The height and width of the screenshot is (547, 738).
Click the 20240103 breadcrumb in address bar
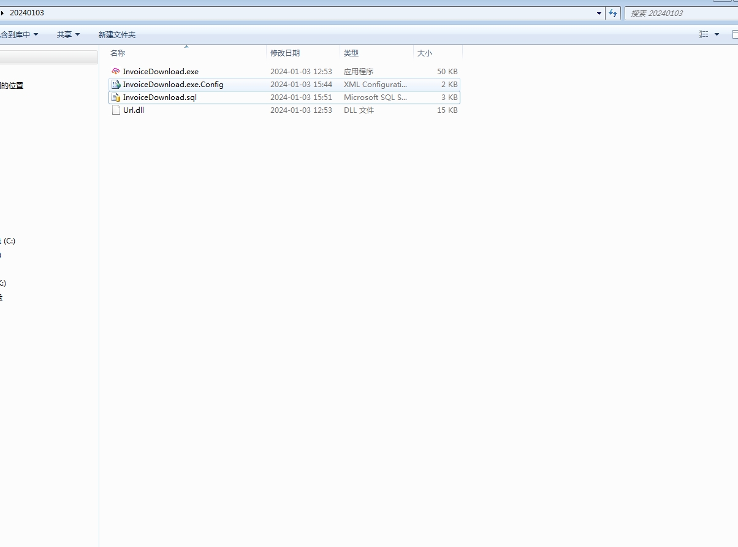[x=27, y=13]
